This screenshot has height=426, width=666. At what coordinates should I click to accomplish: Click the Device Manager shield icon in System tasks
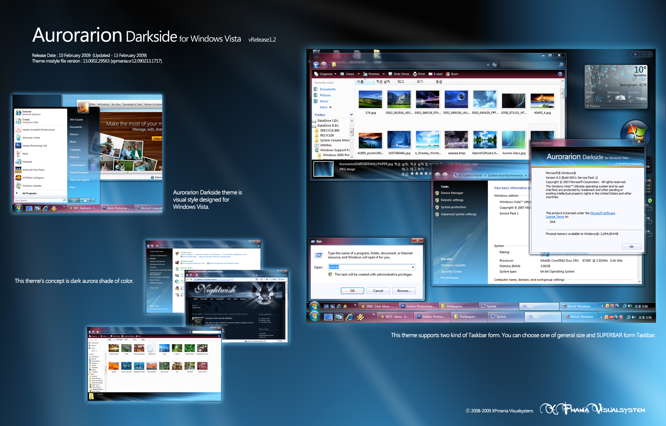pos(437,193)
